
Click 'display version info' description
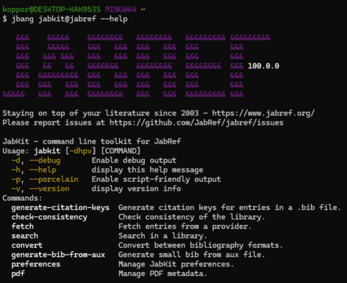tap(136, 189)
